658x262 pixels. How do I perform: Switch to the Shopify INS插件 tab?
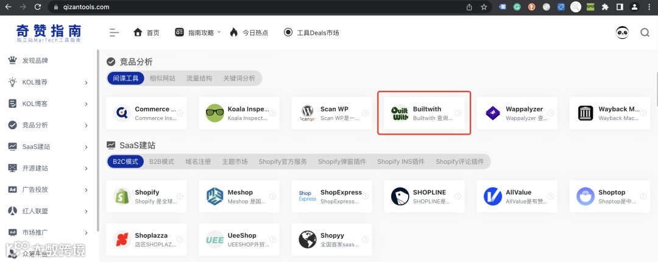click(401, 161)
